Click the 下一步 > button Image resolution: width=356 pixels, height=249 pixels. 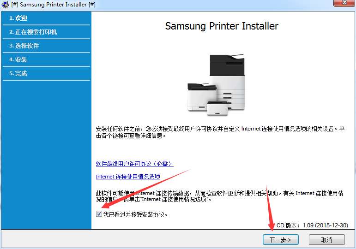[x=280, y=240]
